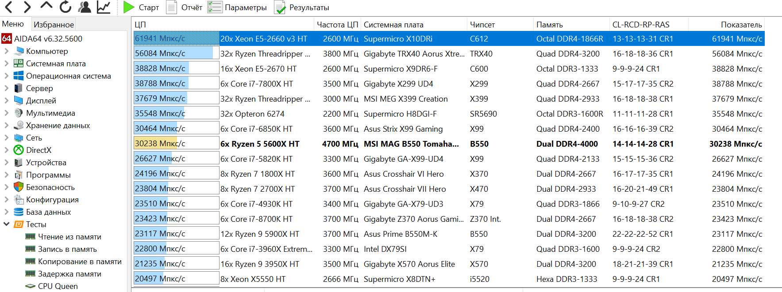Click the Back navigation arrow

coord(9,7)
